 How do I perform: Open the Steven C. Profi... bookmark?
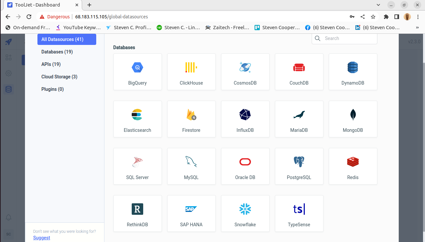pos(128,28)
